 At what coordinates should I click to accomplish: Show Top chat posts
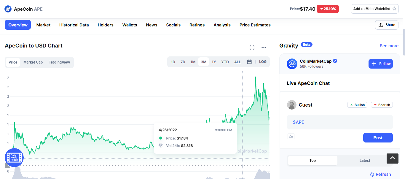312,161
